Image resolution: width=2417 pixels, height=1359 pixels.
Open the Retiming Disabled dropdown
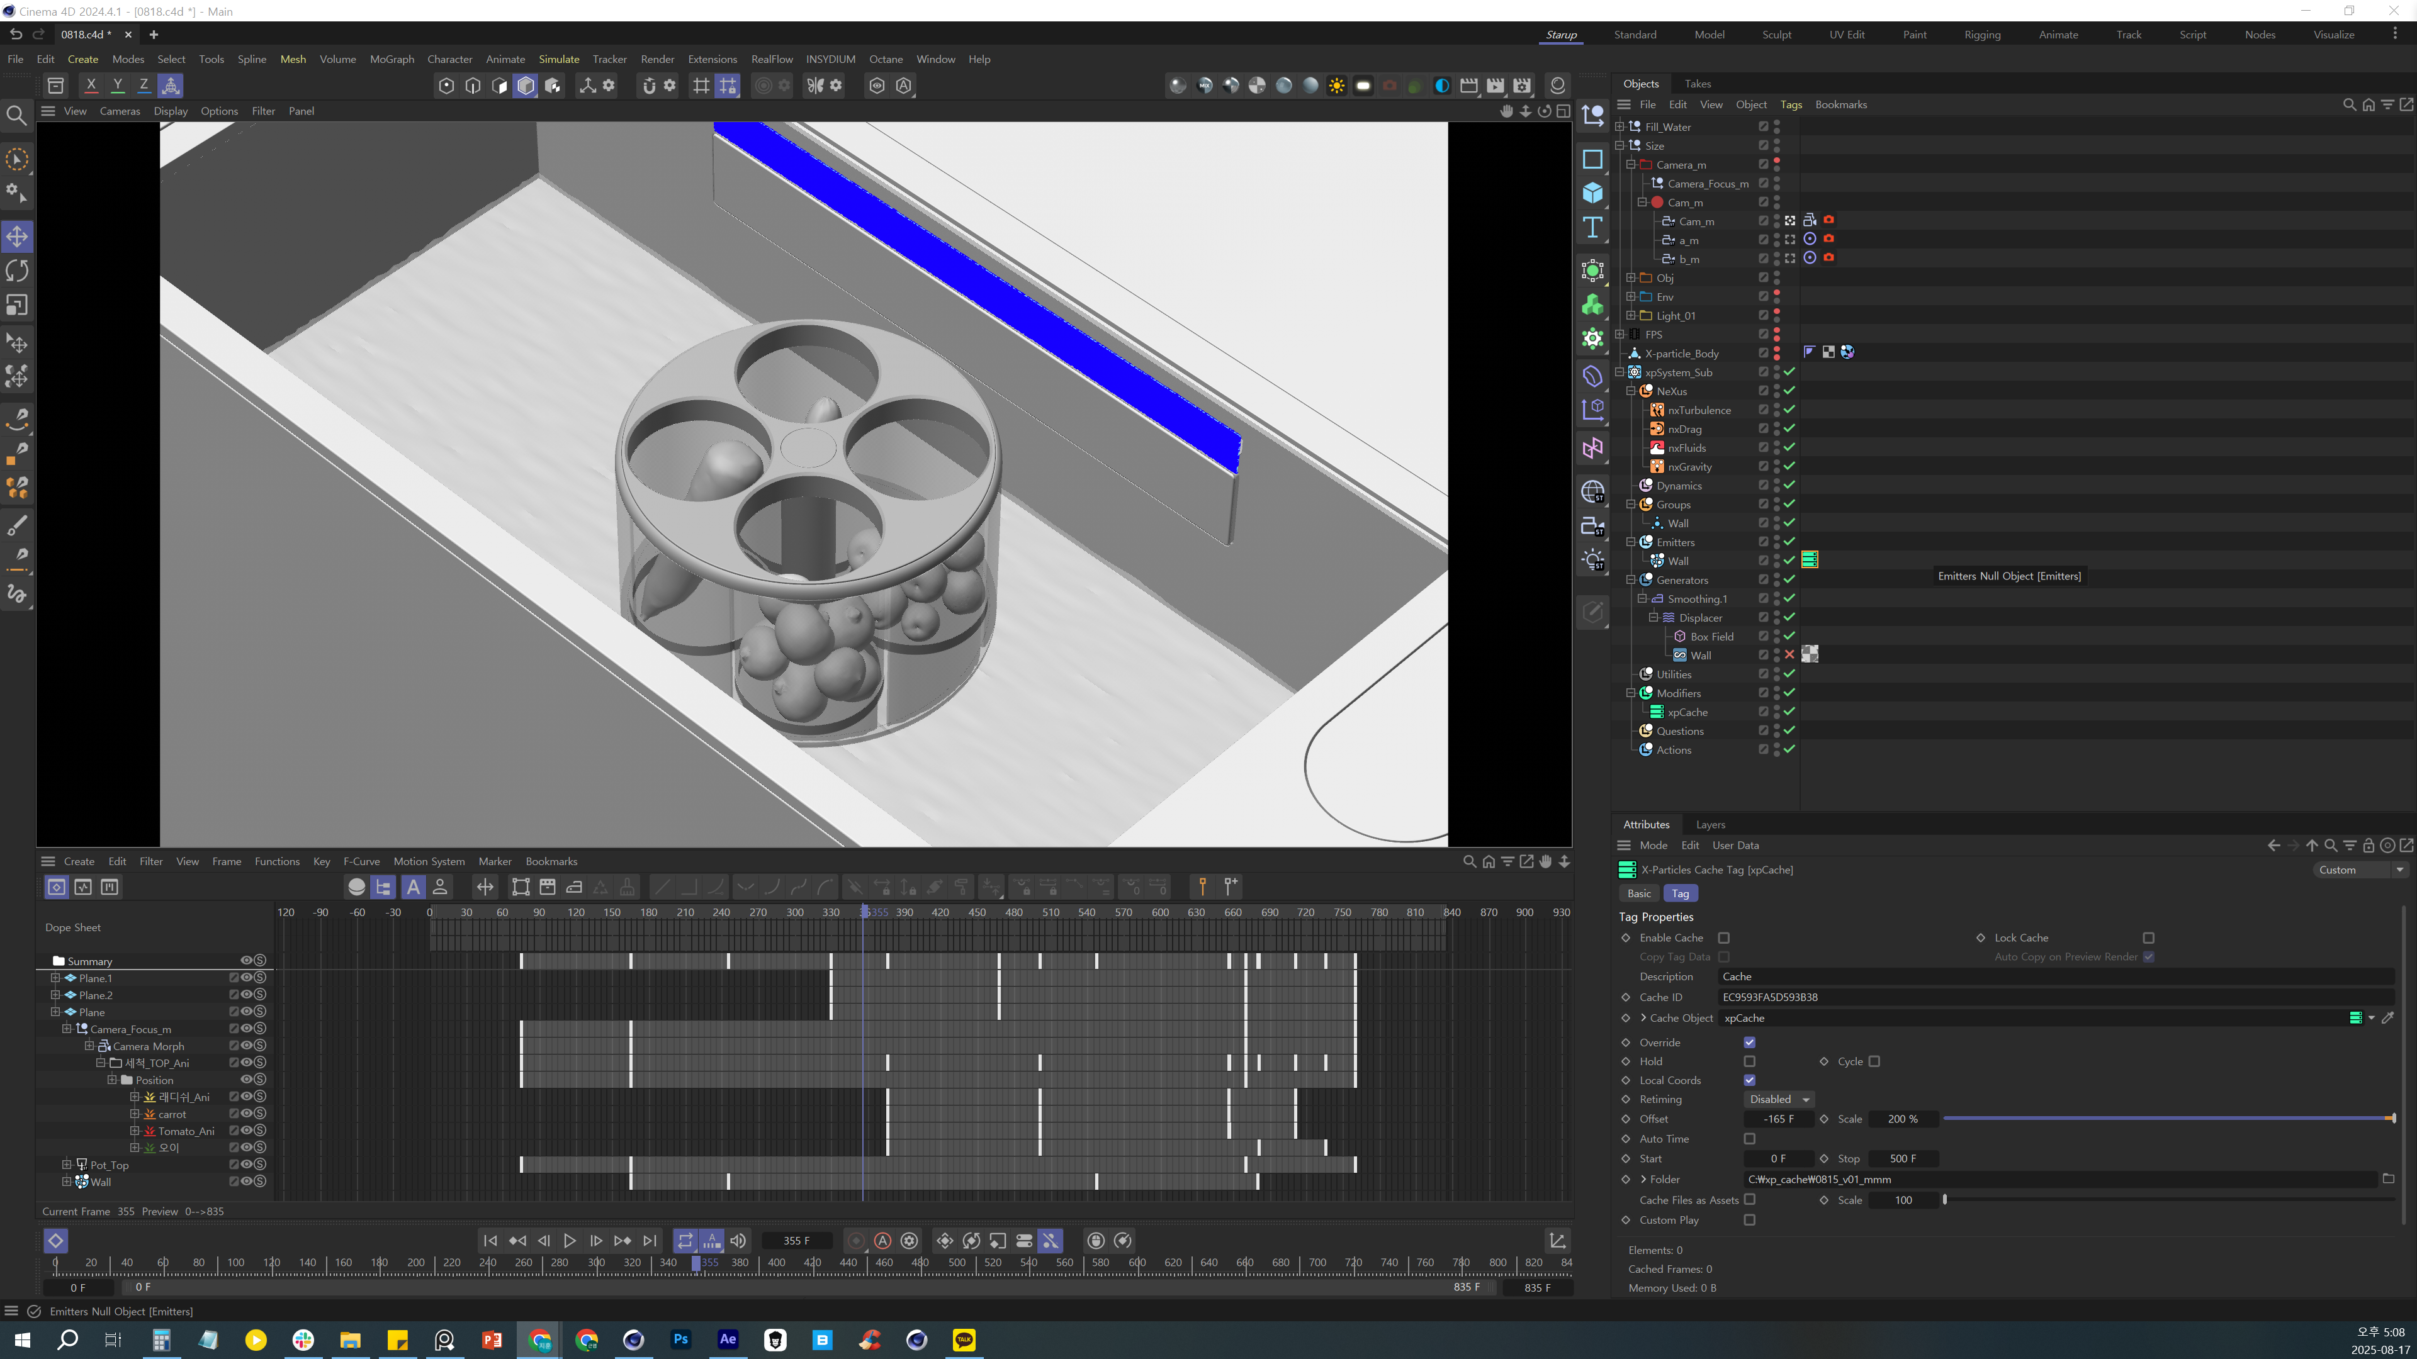[1779, 1099]
